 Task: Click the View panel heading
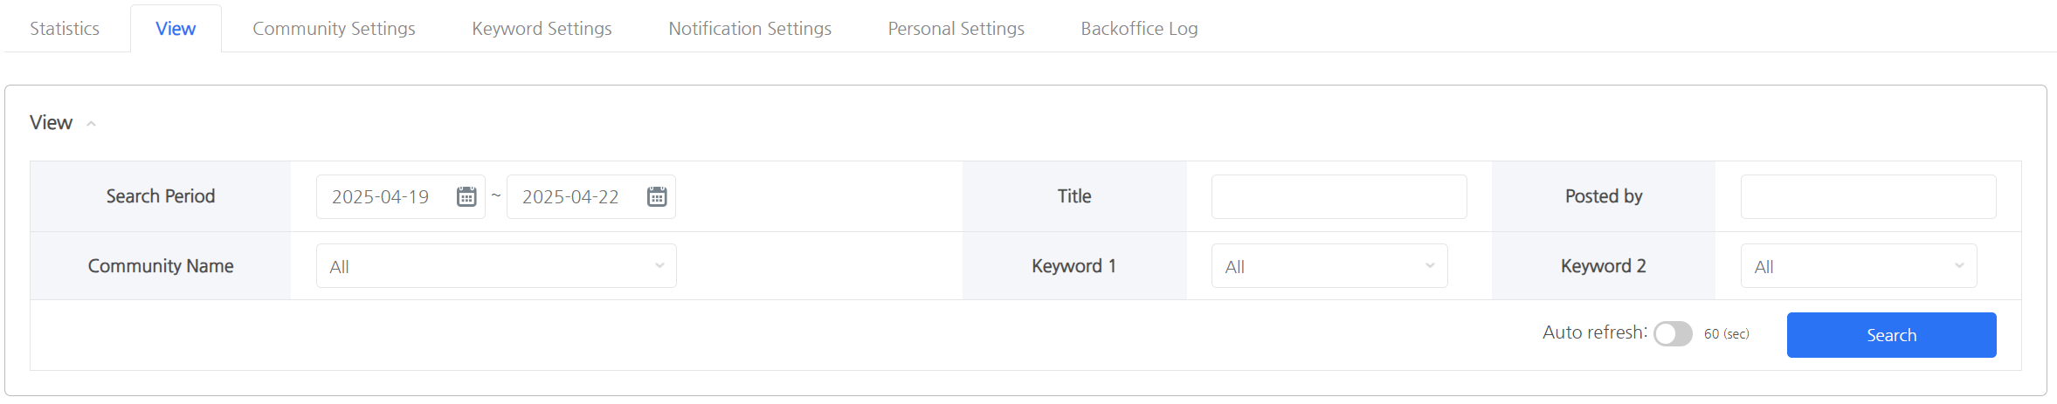pyautogui.click(x=51, y=123)
